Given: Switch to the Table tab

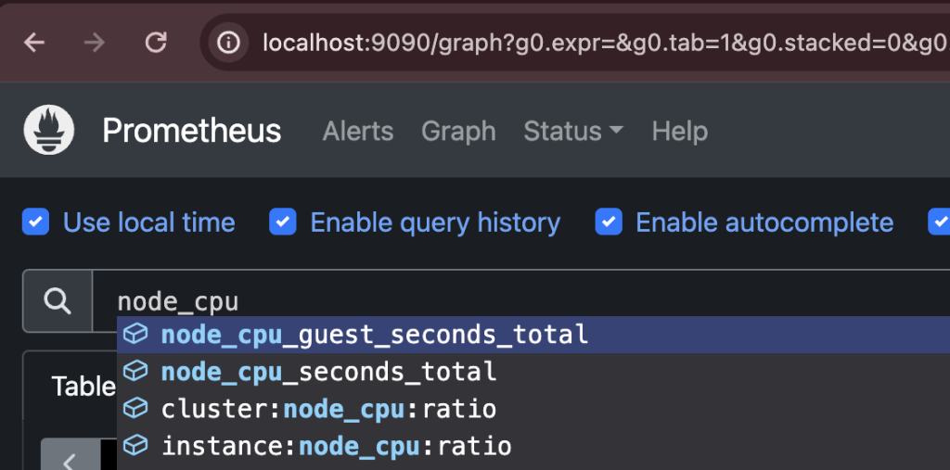Looking at the screenshot, I should coord(82,387).
